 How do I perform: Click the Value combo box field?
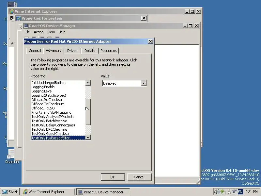point(124,83)
